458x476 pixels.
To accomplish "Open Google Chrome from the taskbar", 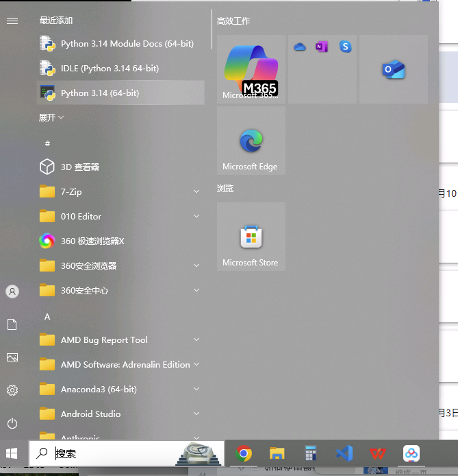I will coord(244,453).
